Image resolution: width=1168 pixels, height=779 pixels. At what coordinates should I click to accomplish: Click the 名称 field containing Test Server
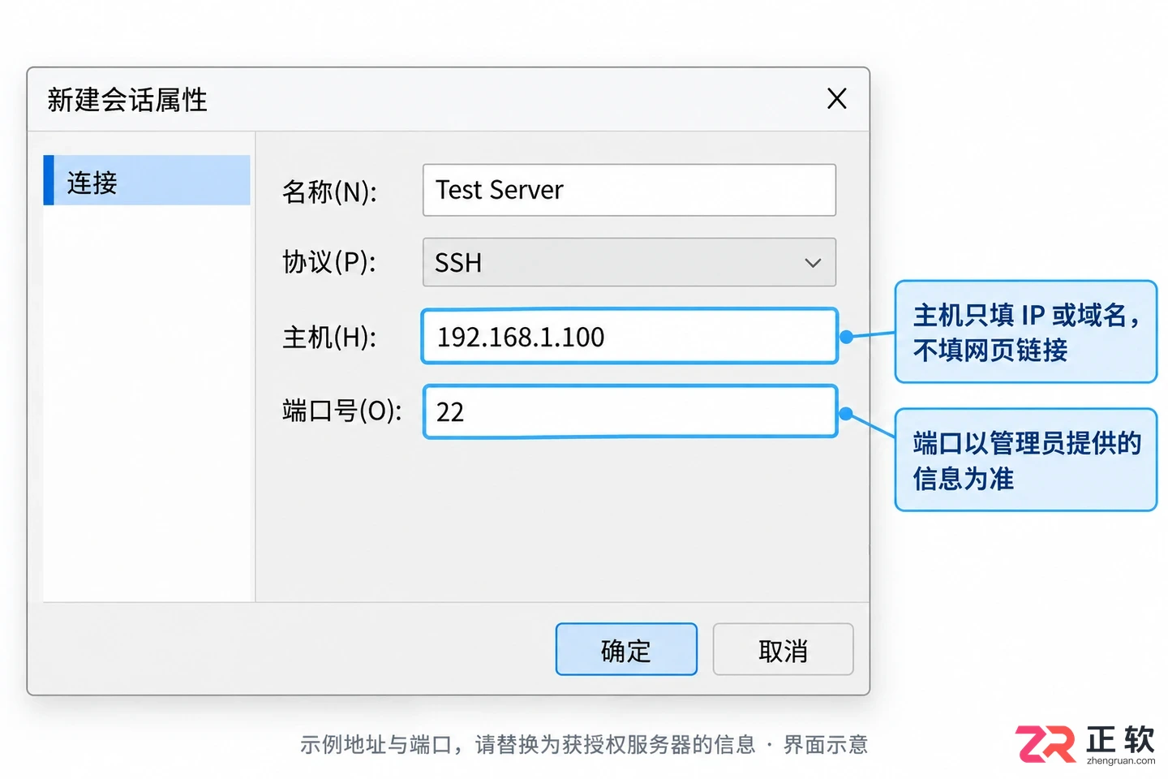click(x=629, y=190)
